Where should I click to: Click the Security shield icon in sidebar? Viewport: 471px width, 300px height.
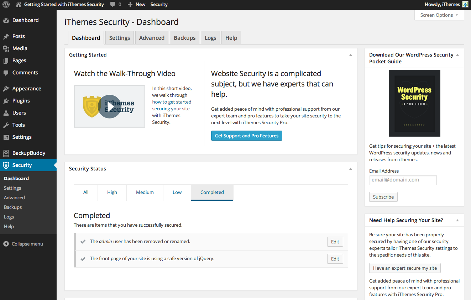click(6, 165)
